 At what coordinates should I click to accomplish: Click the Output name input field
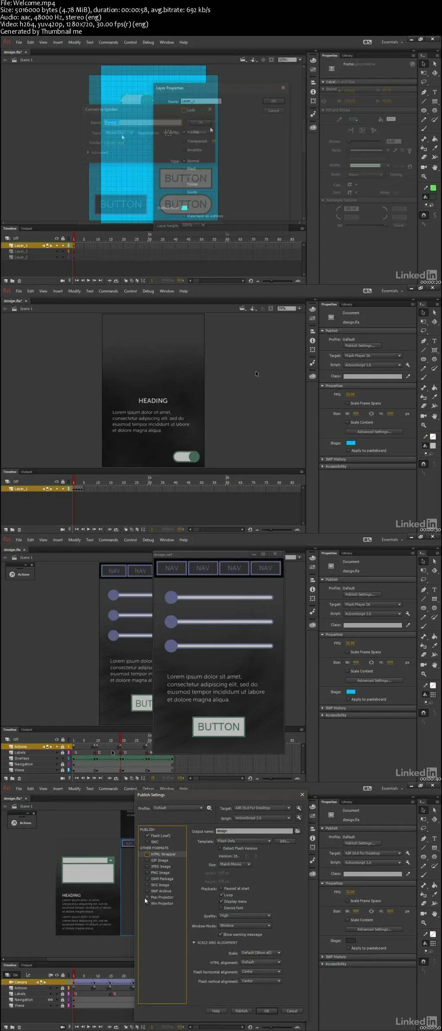254,831
